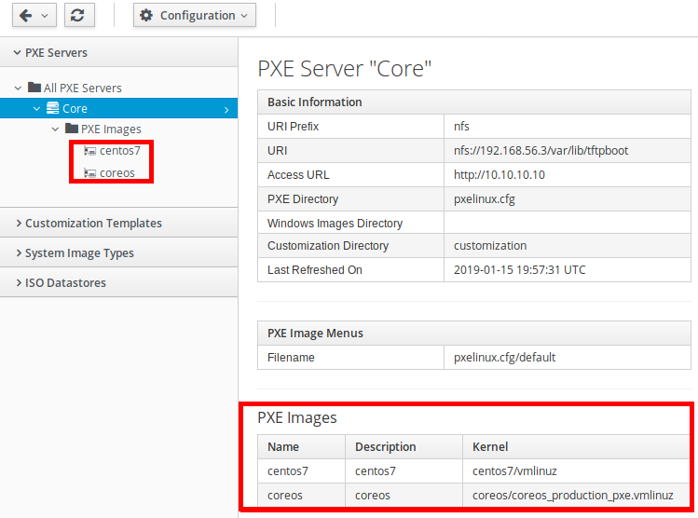Click the All PXE Servers folder icon
The image size is (698, 518).
click(x=34, y=88)
